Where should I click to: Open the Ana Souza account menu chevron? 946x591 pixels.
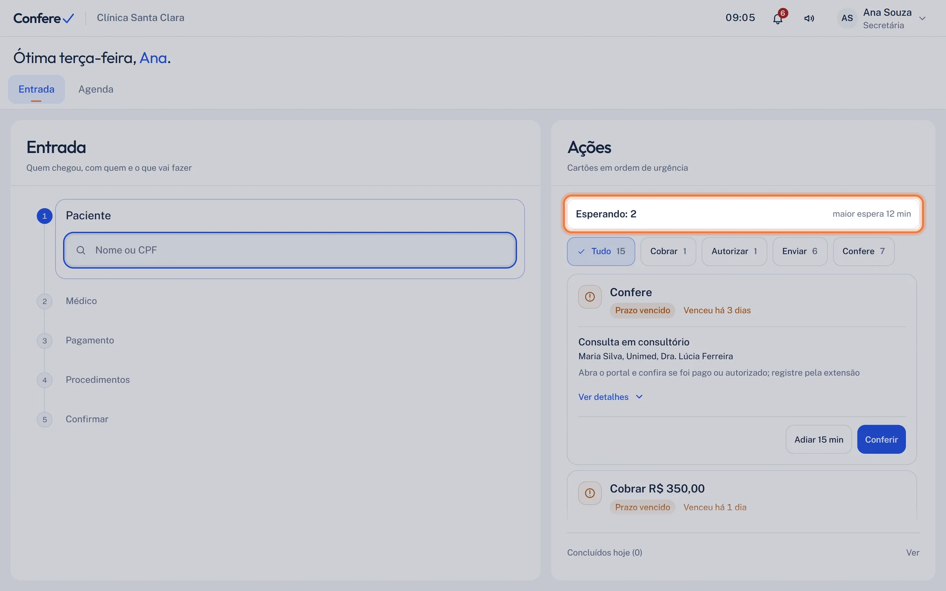(922, 18)
